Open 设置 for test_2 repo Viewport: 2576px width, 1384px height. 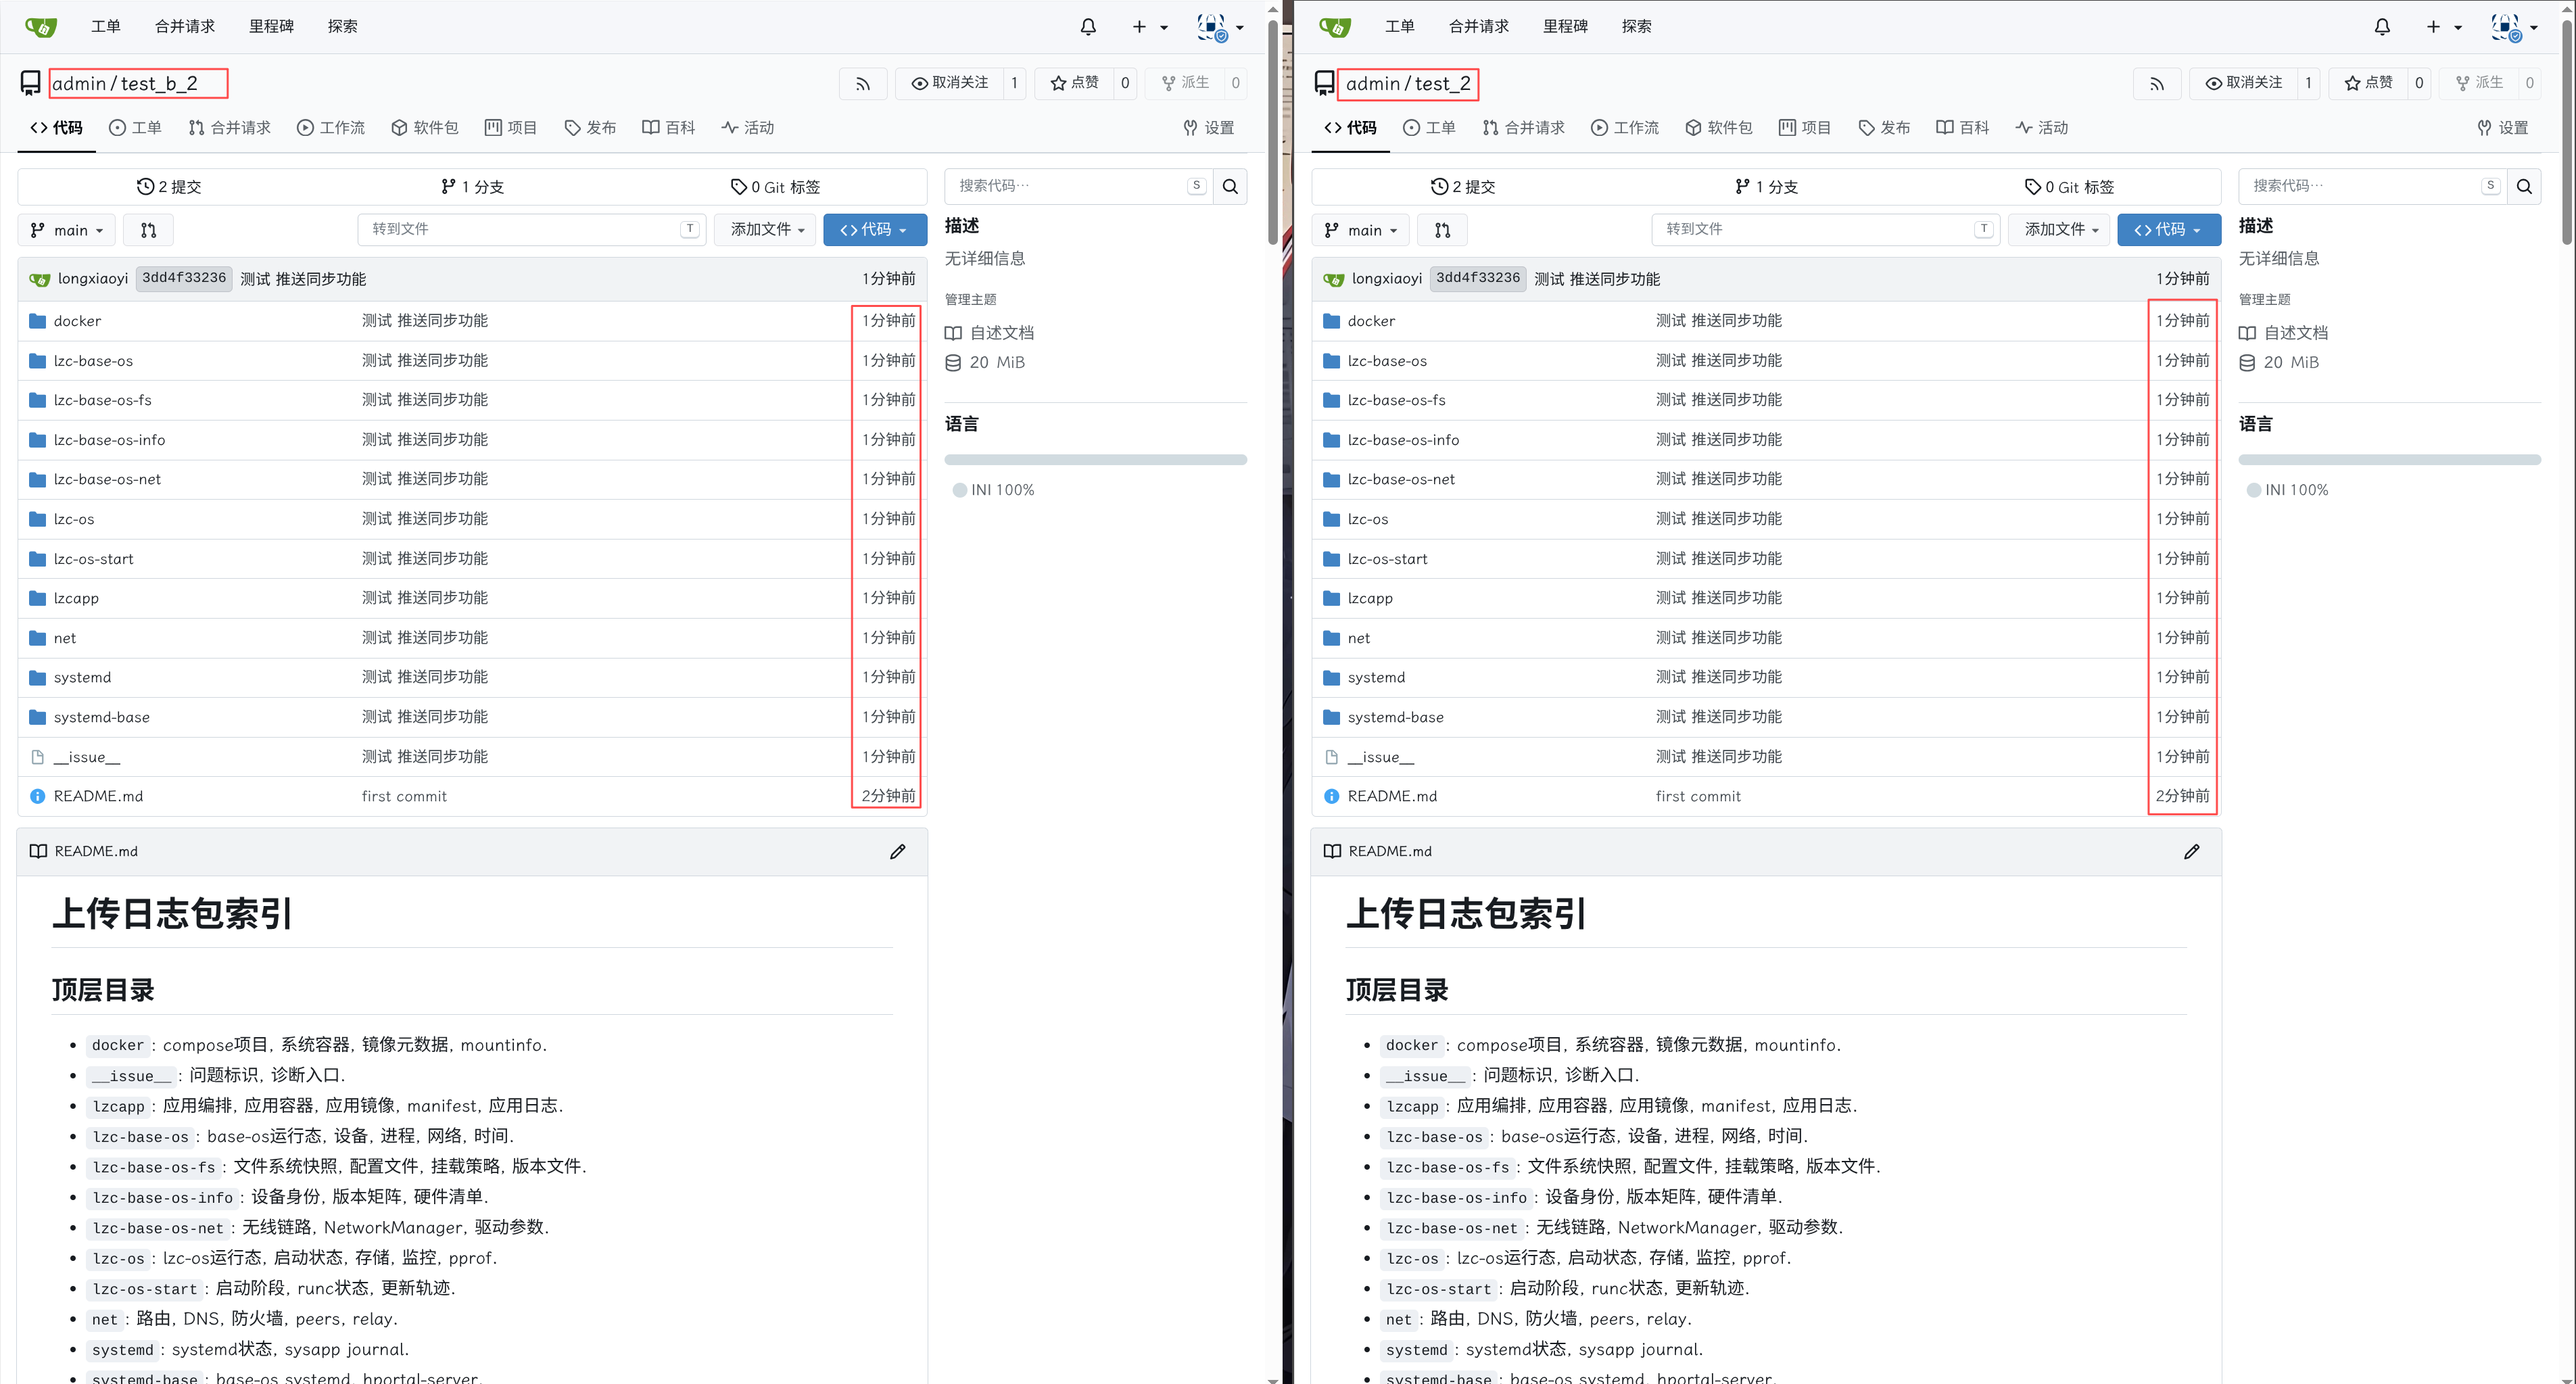[2503, 128]
